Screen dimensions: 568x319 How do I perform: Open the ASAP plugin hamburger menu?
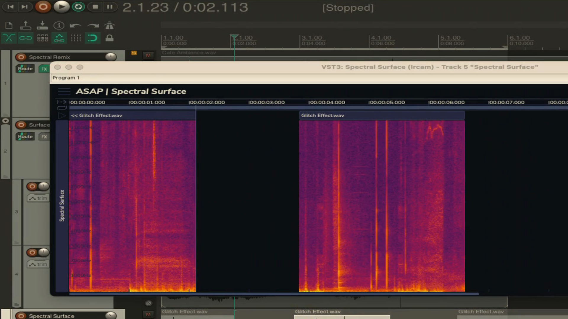[x=64, y=91]
